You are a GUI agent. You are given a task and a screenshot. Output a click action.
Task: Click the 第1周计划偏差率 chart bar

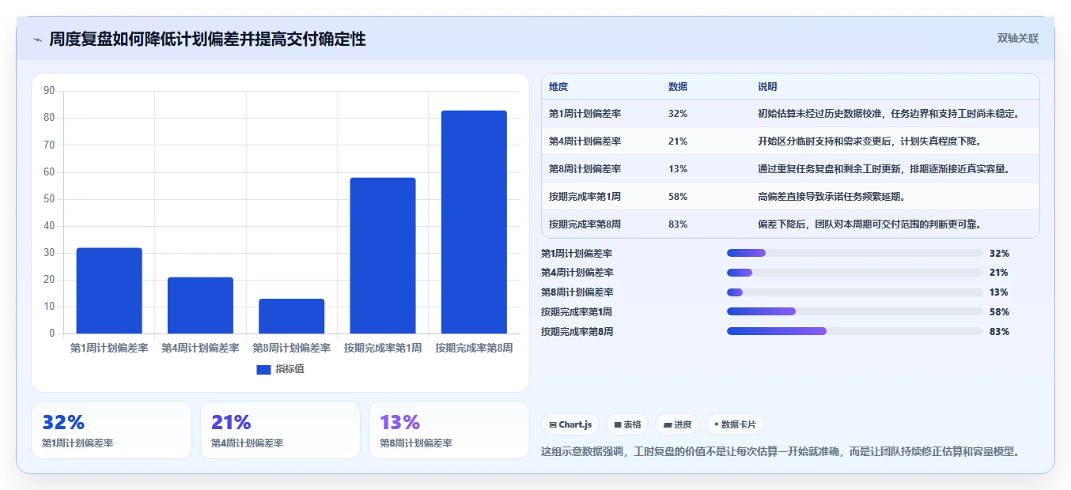coord(109,291)
